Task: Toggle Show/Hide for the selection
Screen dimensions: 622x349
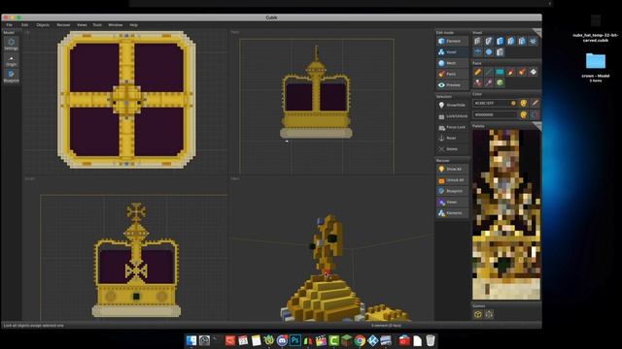Action: 452,106
